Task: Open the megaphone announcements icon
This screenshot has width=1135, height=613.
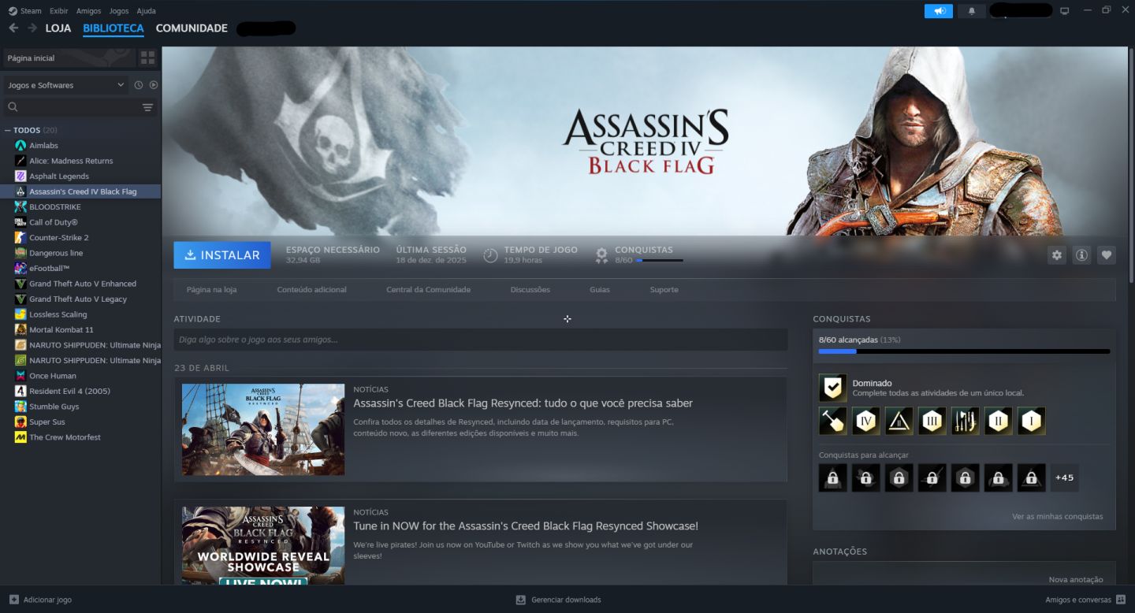Action: coord(939,11)
